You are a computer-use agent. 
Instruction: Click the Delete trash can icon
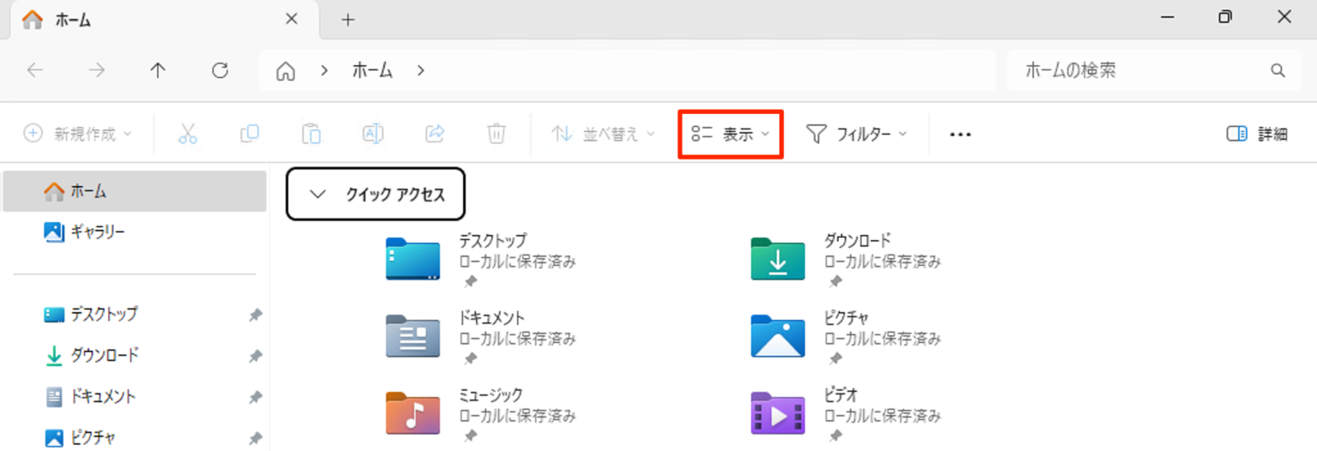pyautogui.click(x=496, y=134)
